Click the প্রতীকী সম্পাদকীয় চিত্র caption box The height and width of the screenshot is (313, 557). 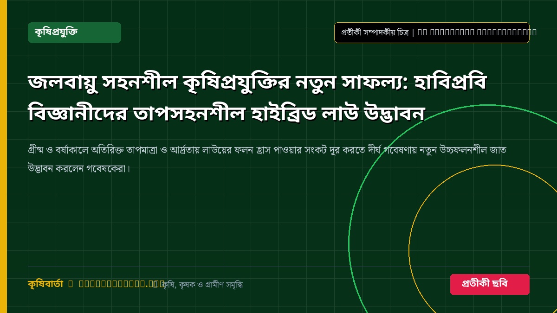coord(432,32)
